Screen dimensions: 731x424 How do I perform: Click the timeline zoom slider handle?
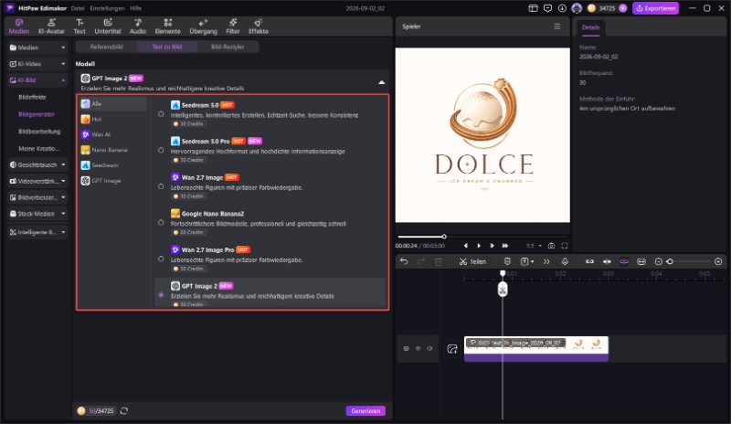[x=670, y=261]
